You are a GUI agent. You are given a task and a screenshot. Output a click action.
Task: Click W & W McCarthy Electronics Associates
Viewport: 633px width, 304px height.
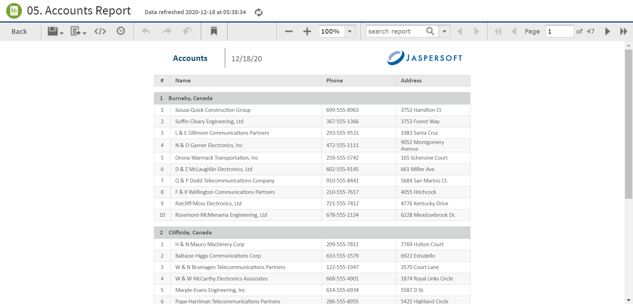click(221, 279)
